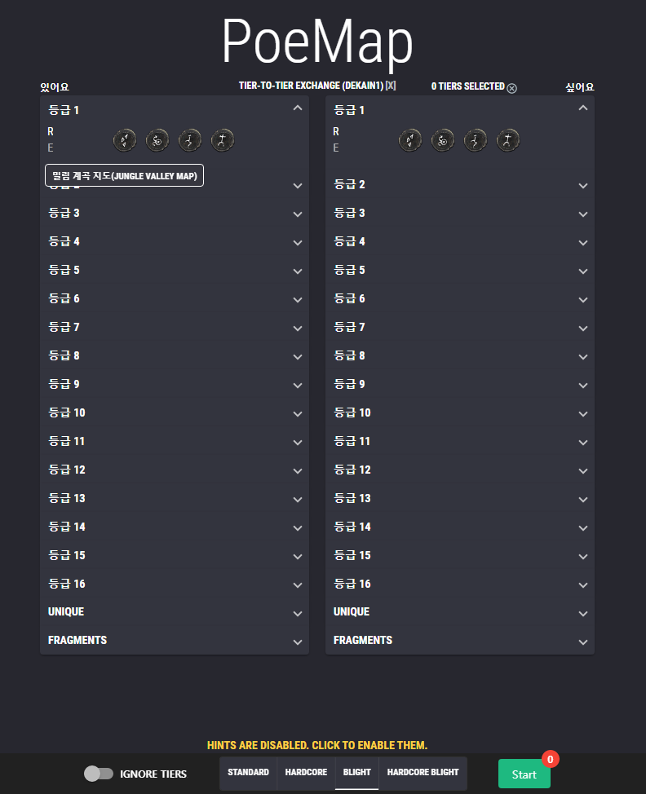Viewport: 646px width, 794px height.
Task: Select the second map icon in right 등급 1 panel
Action: [443, 140]
